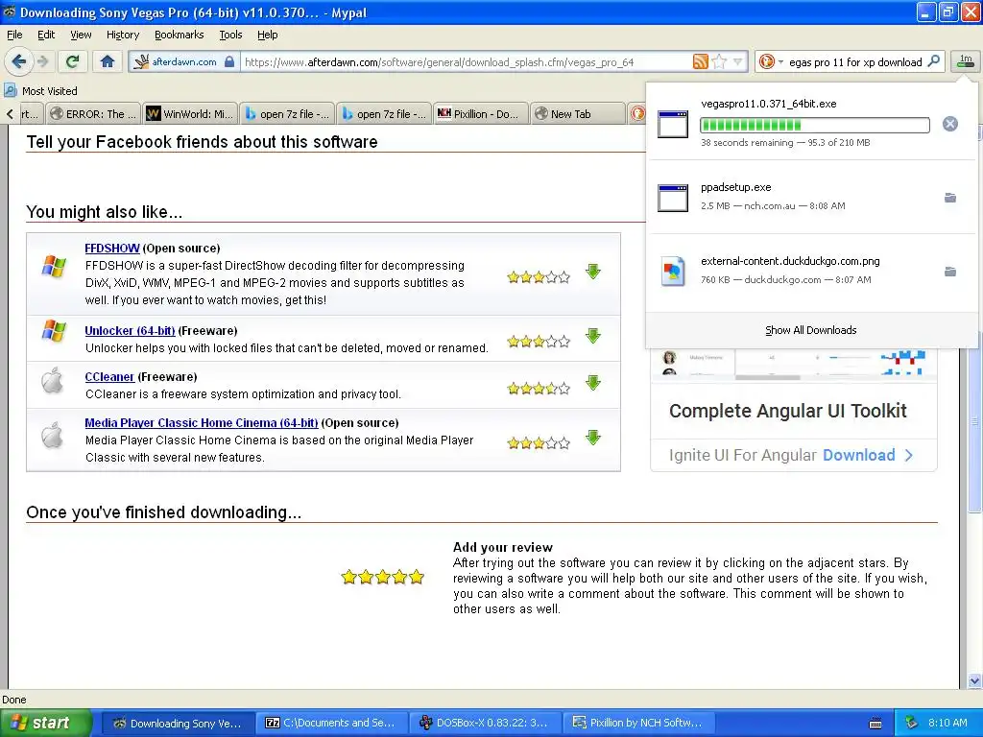Click the vegaspro download progress bar
Image resolution: width=983 pixels, height=737 pixels.
[x=814, y=125]
